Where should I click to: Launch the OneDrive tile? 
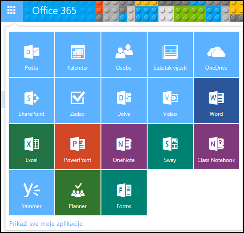point(216,54)
